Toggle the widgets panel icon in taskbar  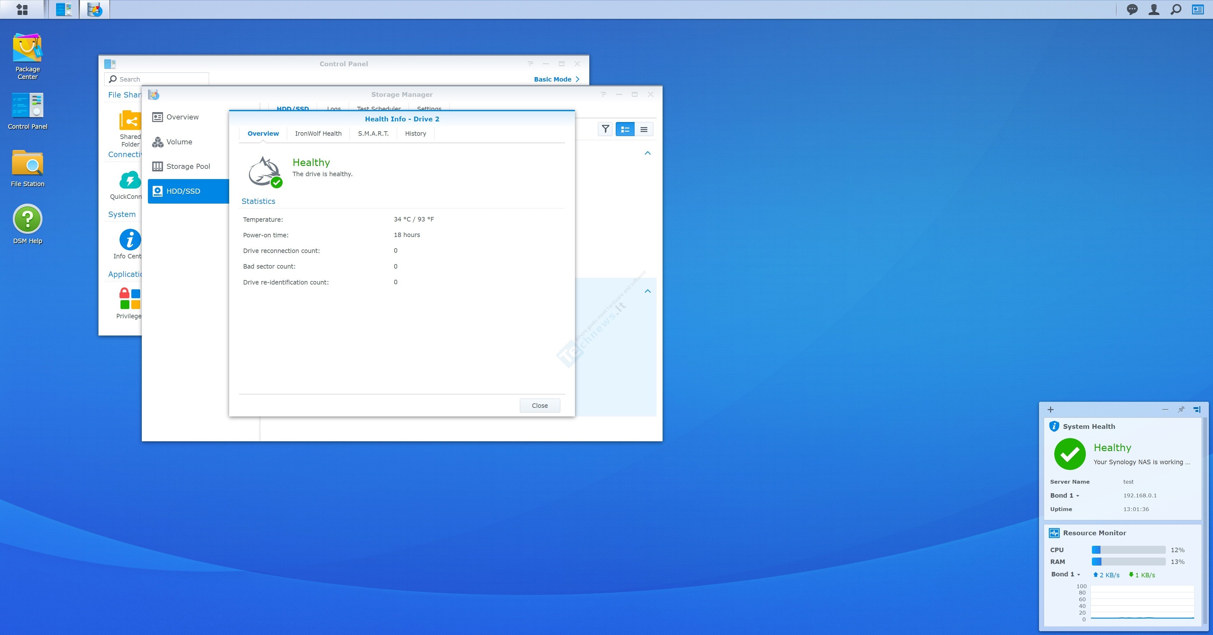[x=1197, y=10]
